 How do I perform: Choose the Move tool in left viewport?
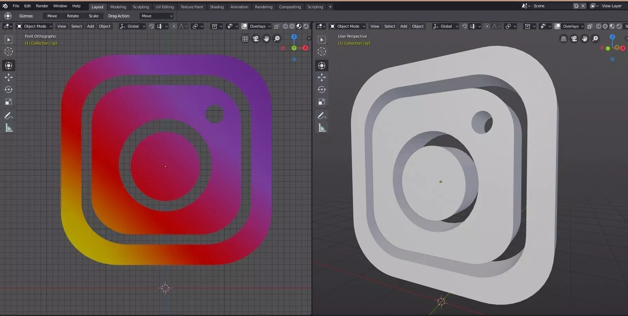pos(9,78)
